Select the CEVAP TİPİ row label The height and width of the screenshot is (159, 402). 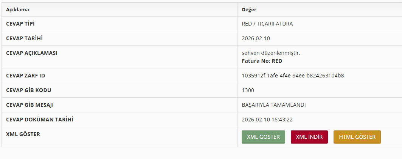23,24
